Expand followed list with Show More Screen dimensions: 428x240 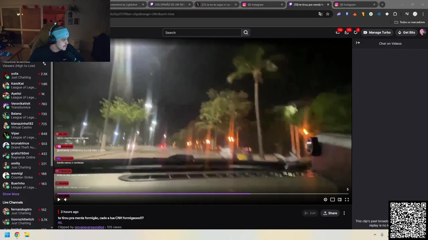11,194
